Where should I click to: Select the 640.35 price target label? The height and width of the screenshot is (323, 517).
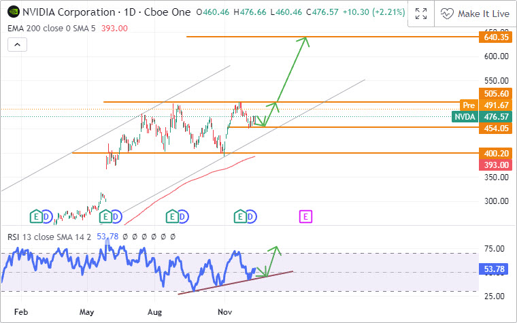point(496,37)
